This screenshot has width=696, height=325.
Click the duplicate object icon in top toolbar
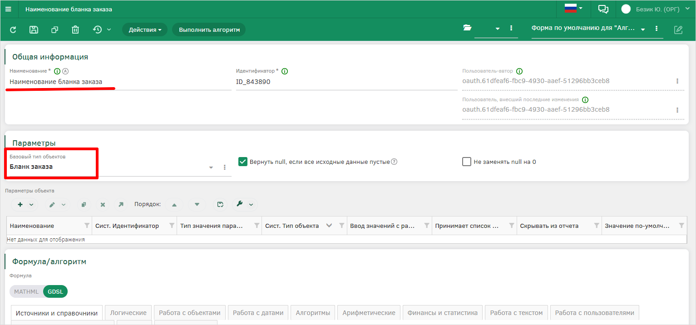(54, 30)
